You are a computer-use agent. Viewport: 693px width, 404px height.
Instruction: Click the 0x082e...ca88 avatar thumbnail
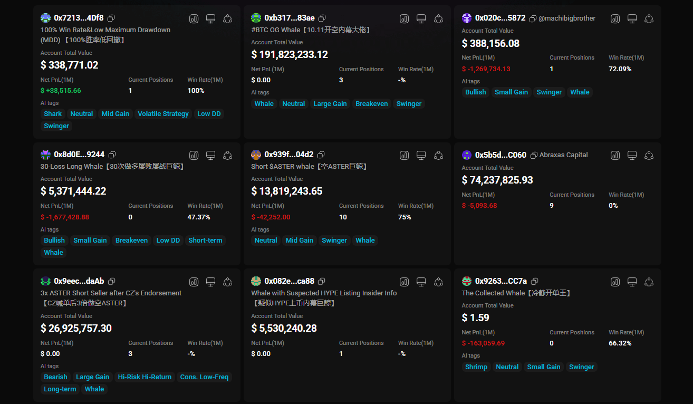tap(256, 281)
